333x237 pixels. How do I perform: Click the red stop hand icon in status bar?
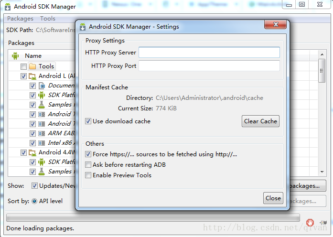(310, 223)
